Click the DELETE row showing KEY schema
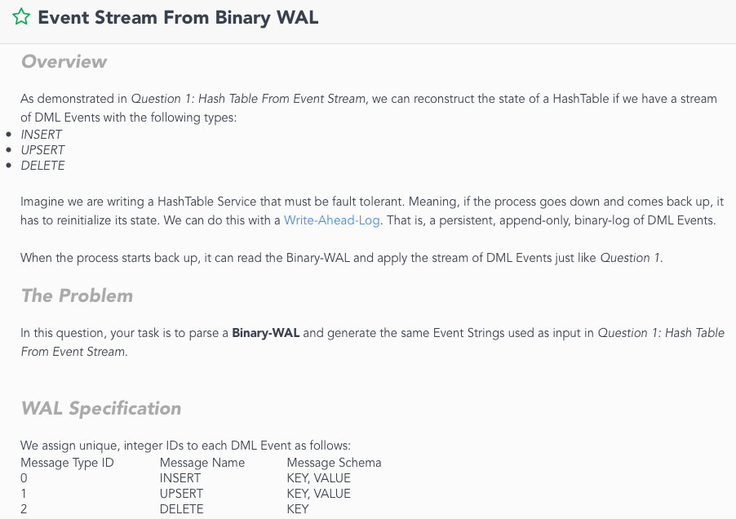The width and height of the screenshot is (736, 519). [x=181, y=508]
